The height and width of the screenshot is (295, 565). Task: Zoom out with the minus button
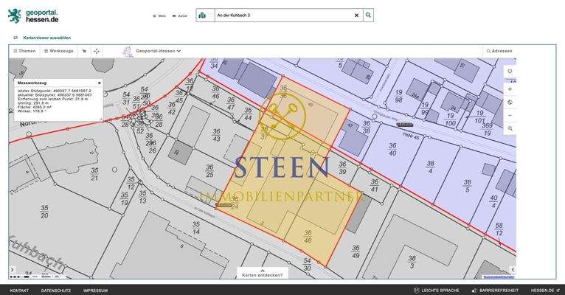click(x=509, y=115)
